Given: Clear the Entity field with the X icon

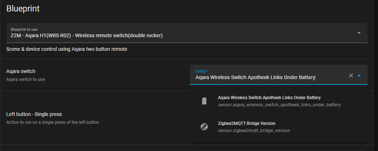Looking at the screenshot, I should coord(351,75).
